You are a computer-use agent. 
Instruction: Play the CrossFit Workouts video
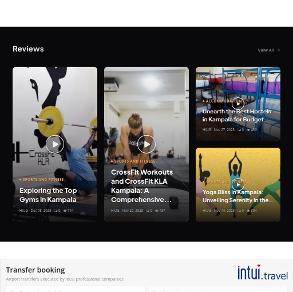point(146,144)
